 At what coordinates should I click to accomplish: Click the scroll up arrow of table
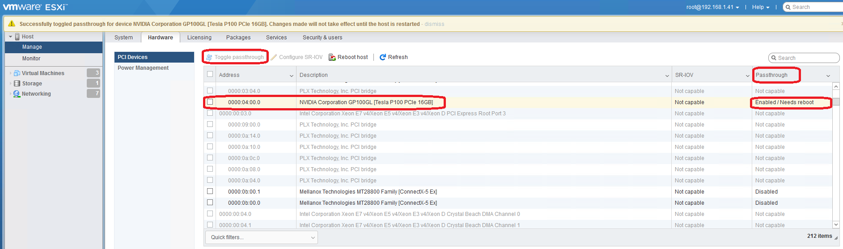(x=836, y=86)
